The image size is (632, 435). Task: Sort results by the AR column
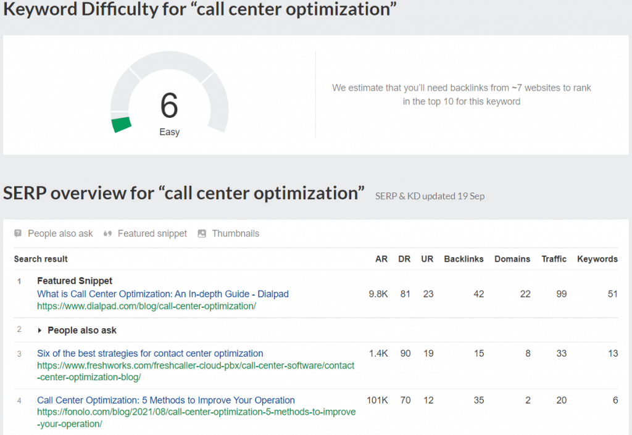(x=381, y=259)
